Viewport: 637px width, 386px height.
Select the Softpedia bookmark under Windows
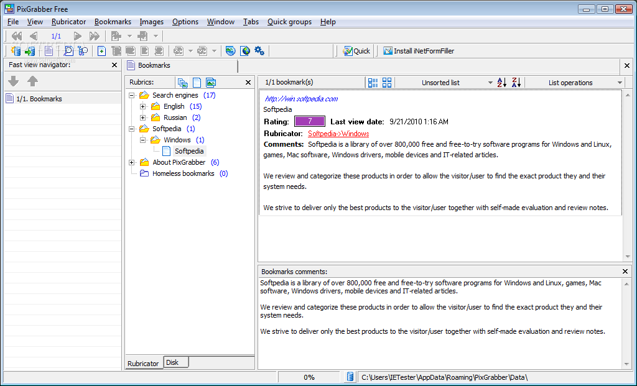click(x=189, y=151)
